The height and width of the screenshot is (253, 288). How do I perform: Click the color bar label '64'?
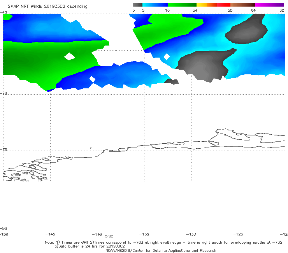(253, 10)
